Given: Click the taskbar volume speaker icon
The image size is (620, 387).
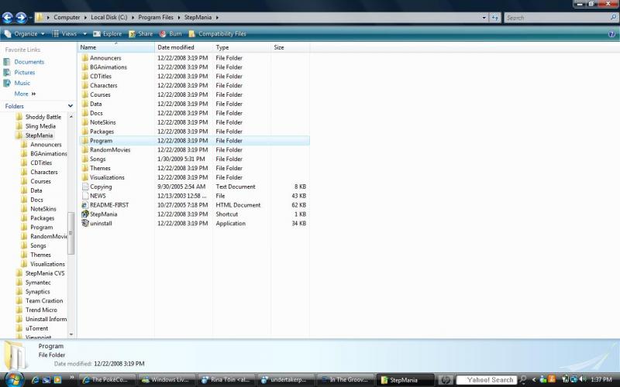Looking at the screenshot, I should (583, 379).
